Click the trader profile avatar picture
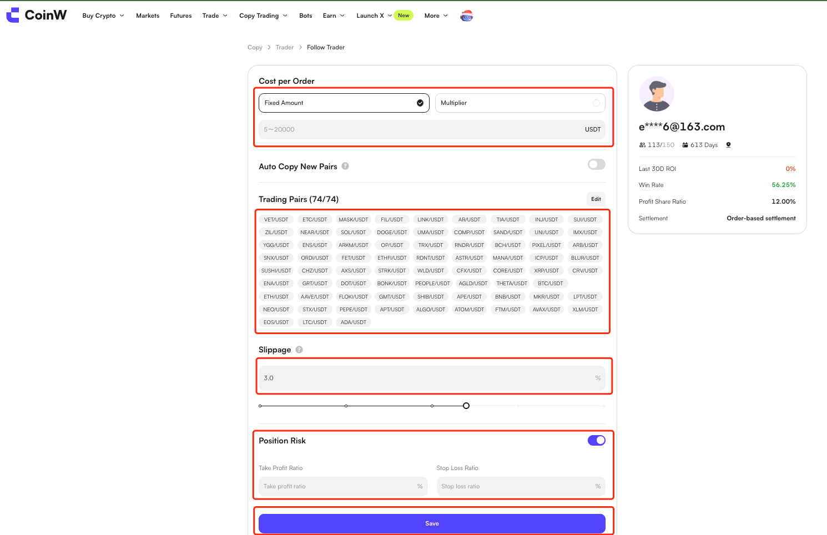 (657, 94)
